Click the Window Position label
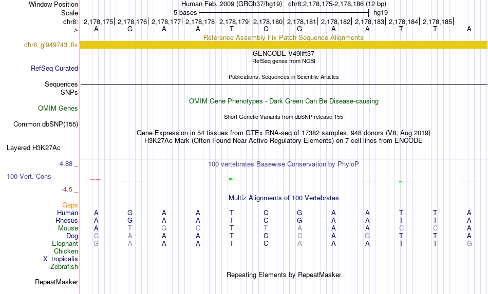 click(x=53, y=4)
